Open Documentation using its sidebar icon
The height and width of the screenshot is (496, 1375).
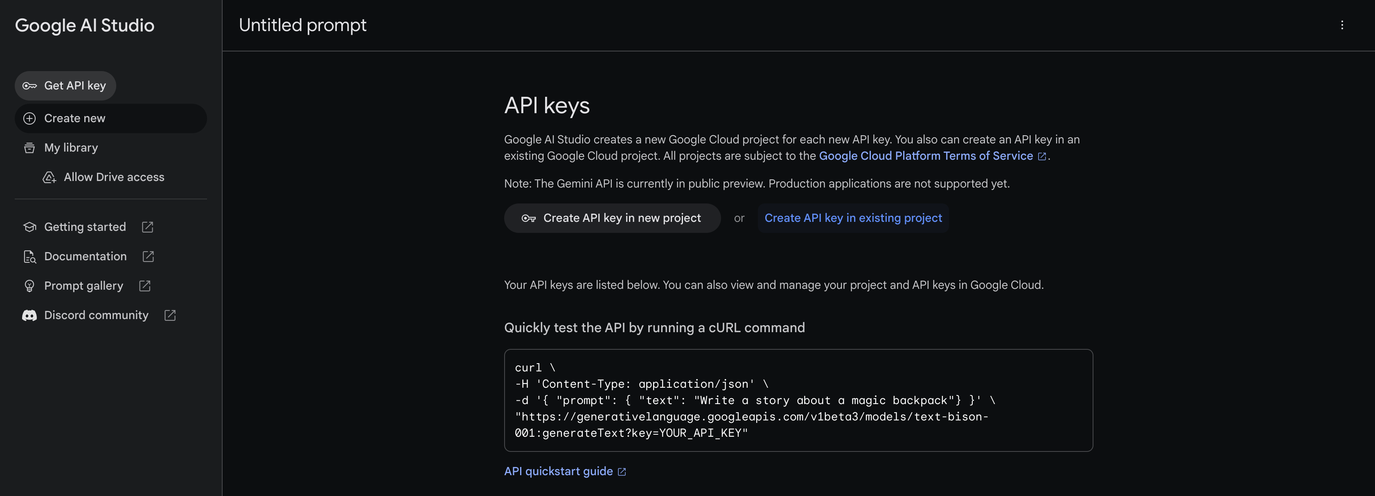point(29,256)
